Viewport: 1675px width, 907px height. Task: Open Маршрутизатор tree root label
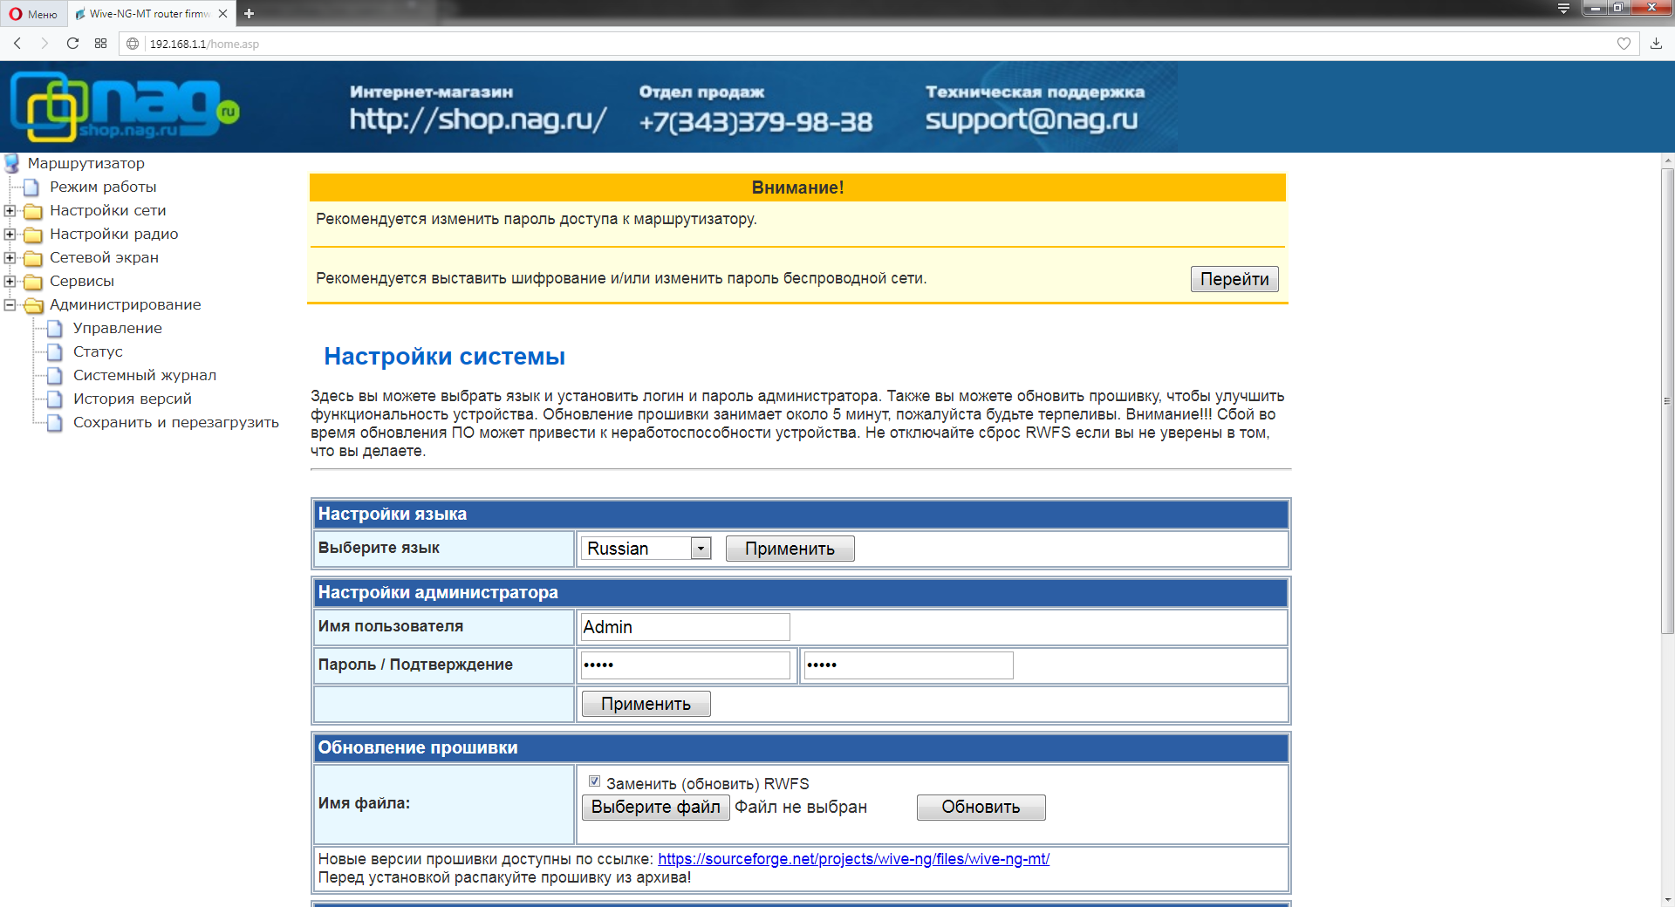85,163
